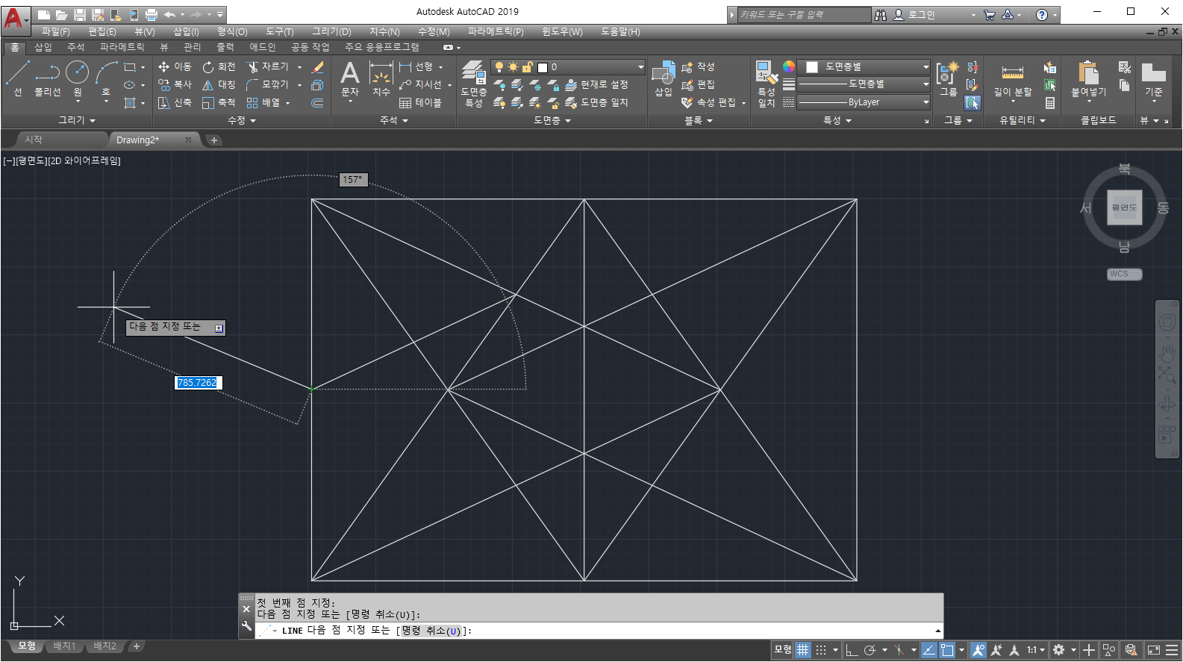Open annotation scale 1:1 dropdown
This screenshot has height=662, width=1183.
(x=1036, y=650)
